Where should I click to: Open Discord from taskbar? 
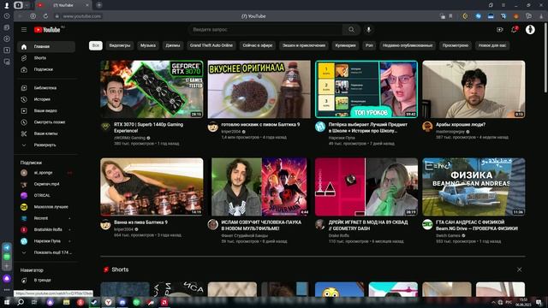point(122,302)
